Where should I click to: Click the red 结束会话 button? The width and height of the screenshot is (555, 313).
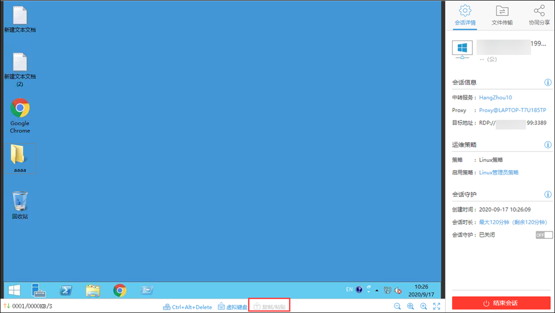tap(501, 303)
